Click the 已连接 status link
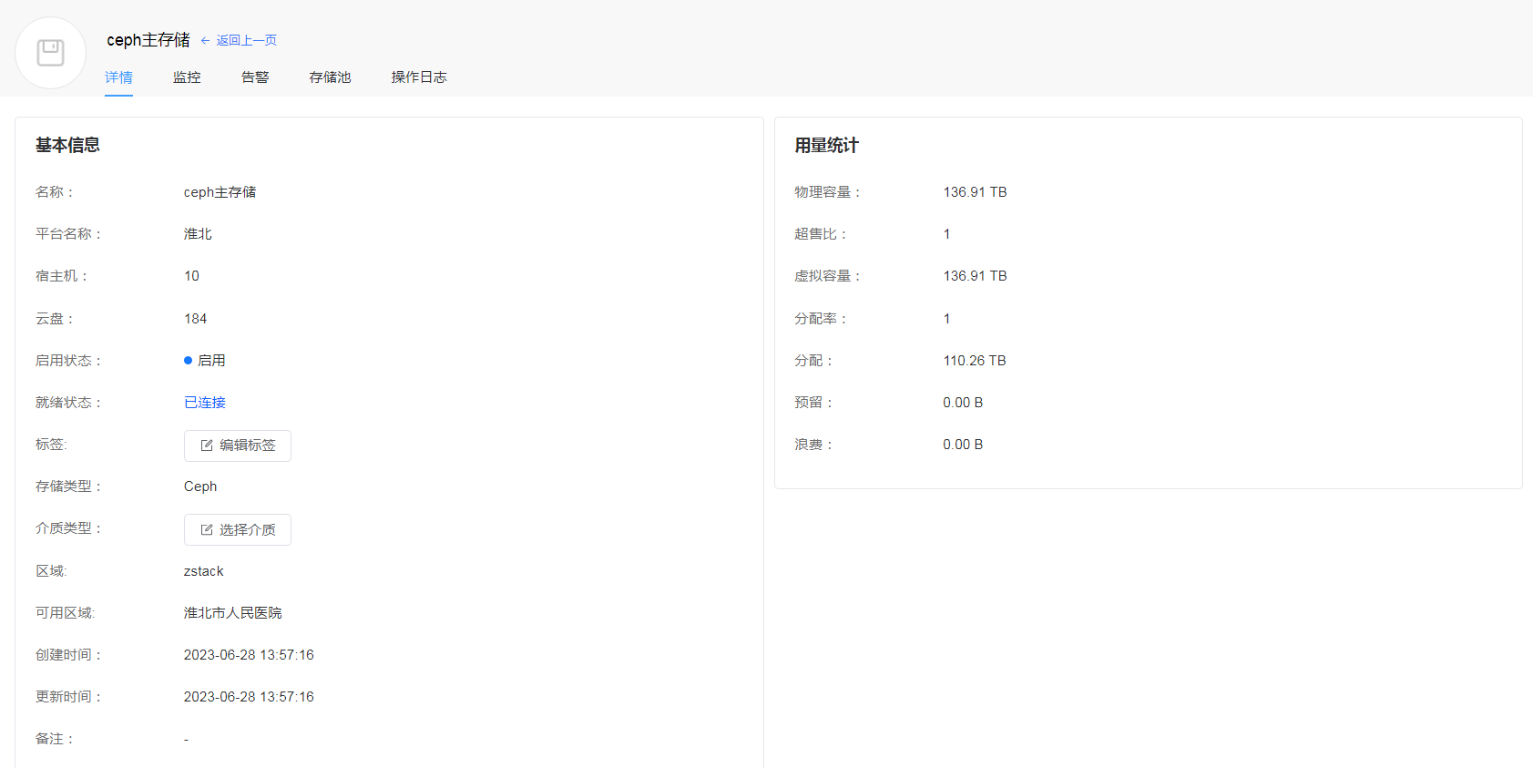The image size is (1533, 768). pos(205,403)
